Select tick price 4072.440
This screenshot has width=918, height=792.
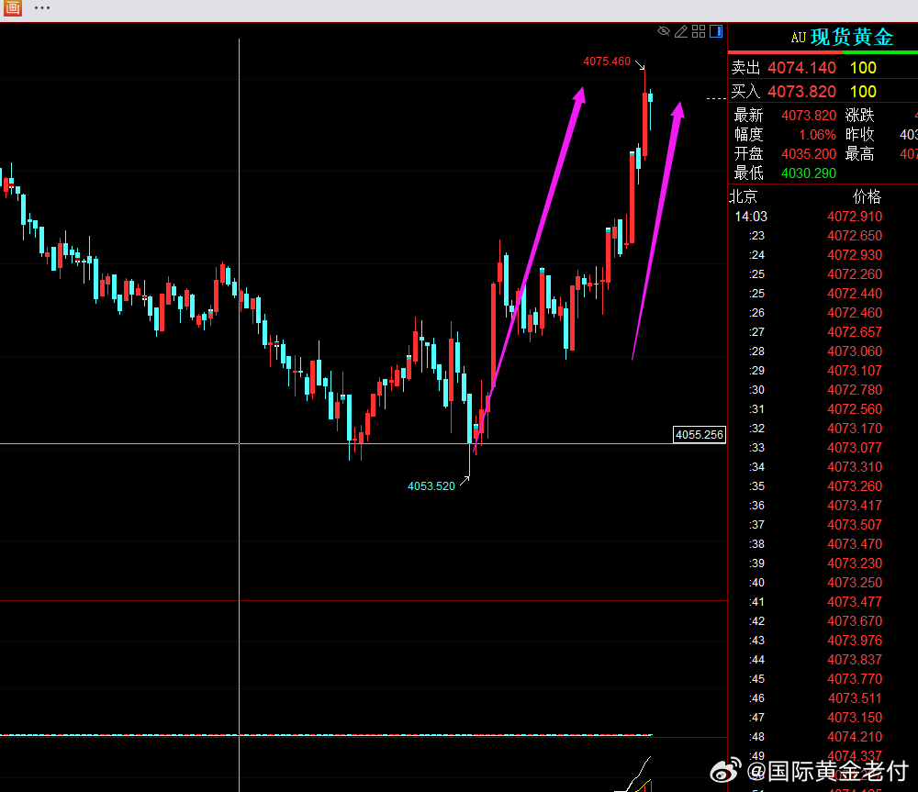855,294
